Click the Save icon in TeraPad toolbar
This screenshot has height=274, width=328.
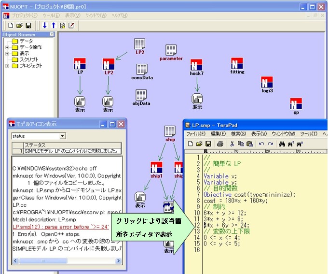(x=208, y=144)
